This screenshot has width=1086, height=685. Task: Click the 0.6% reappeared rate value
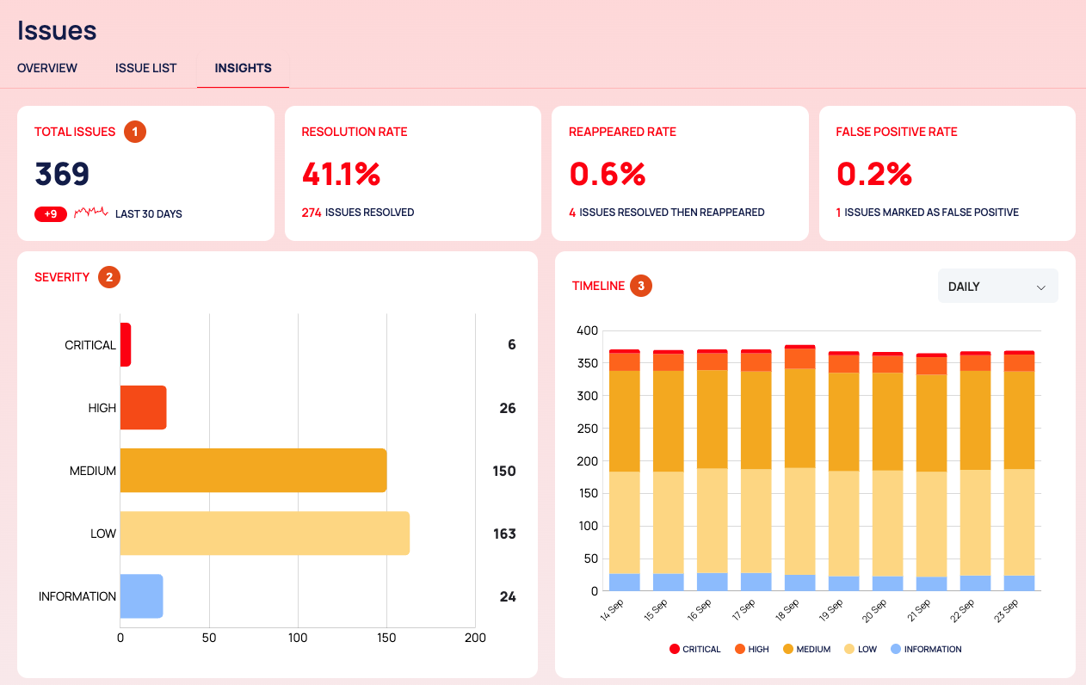coord(608,174)
